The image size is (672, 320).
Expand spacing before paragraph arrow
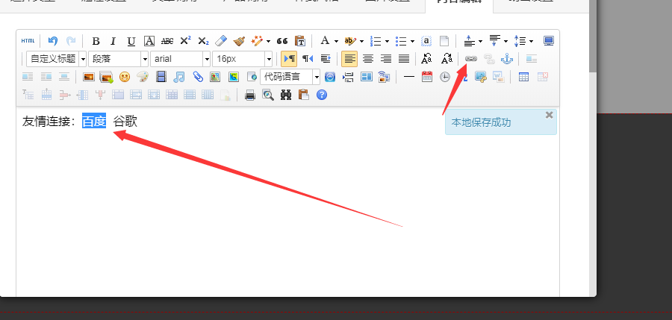point(480,42)
